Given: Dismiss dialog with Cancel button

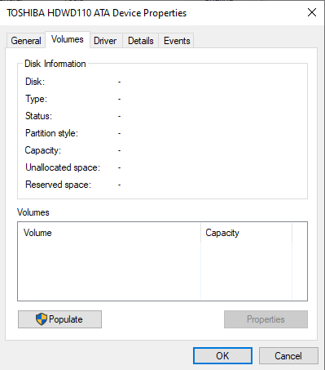Looking at the screenshot, I should (288, 356).
